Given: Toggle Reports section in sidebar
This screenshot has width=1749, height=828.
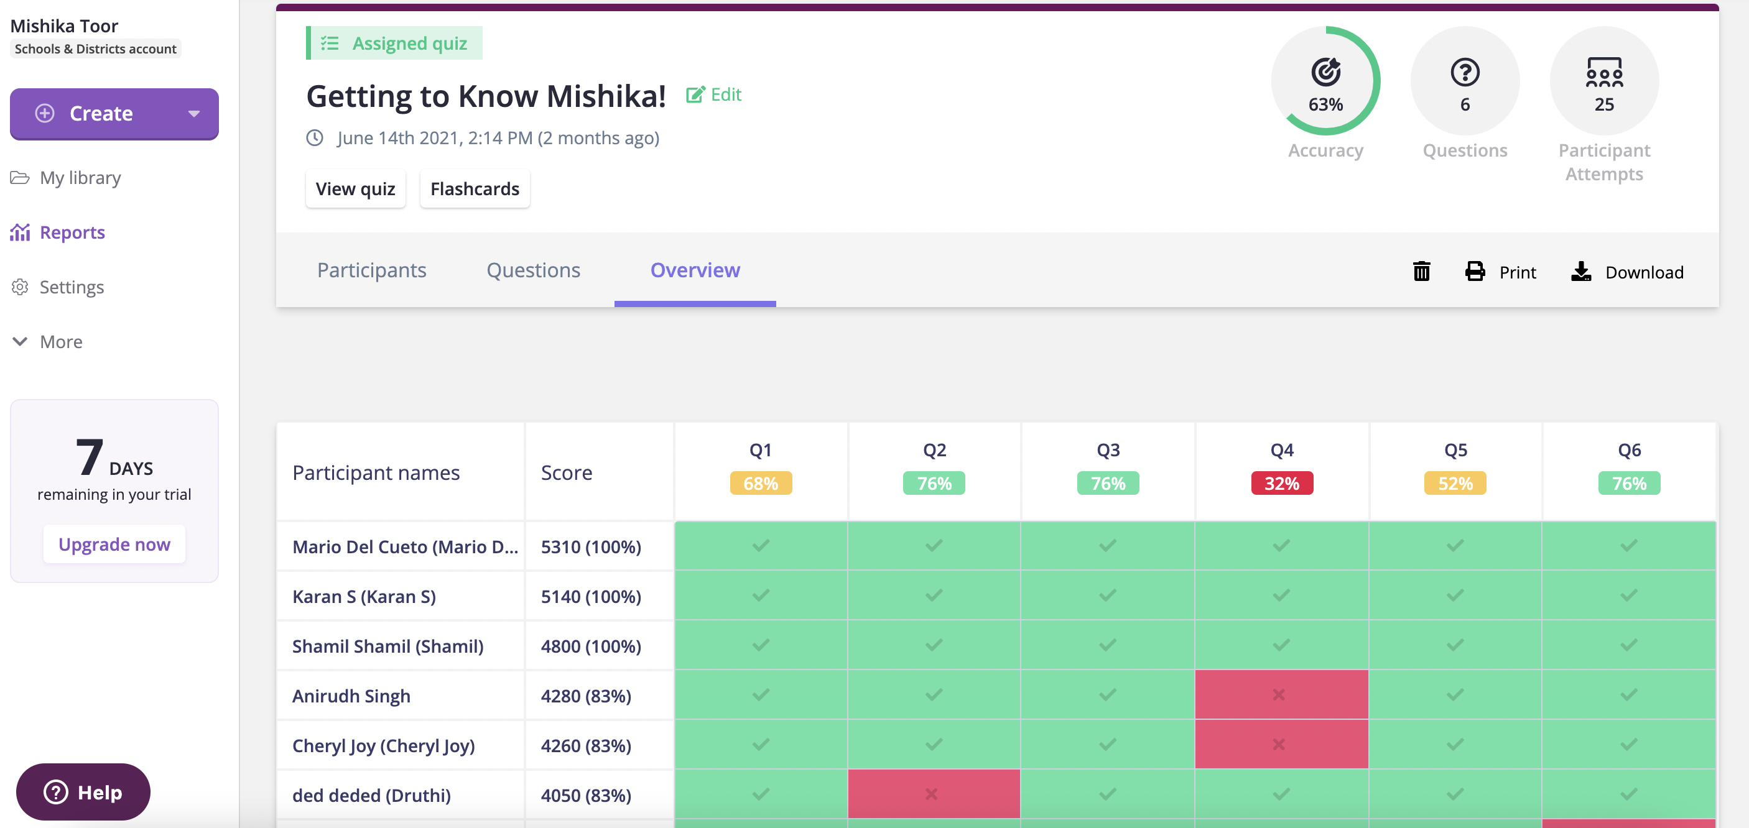Looking at the screenshot, I should [73, 231].
